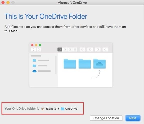Select the YaphetS home path segment

(51, 109)
